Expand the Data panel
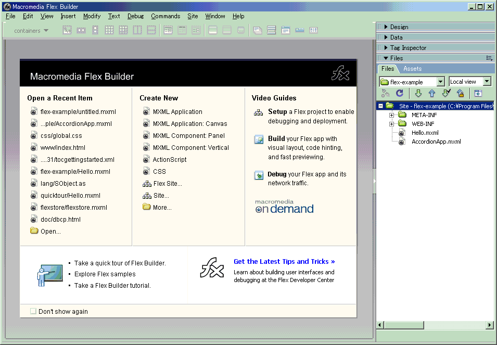 [386, 37]
